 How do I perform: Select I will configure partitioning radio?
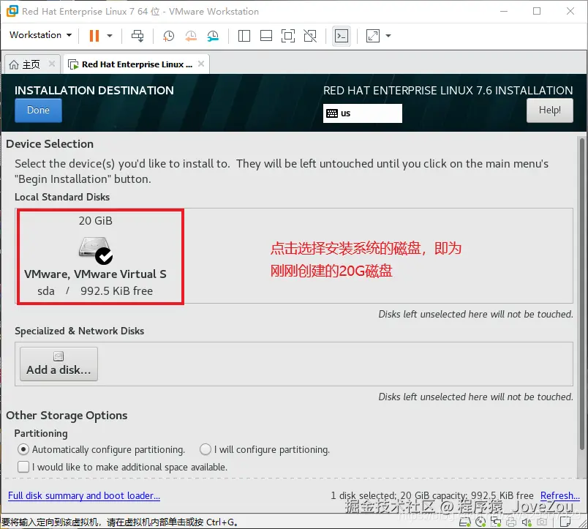[205, 449]
